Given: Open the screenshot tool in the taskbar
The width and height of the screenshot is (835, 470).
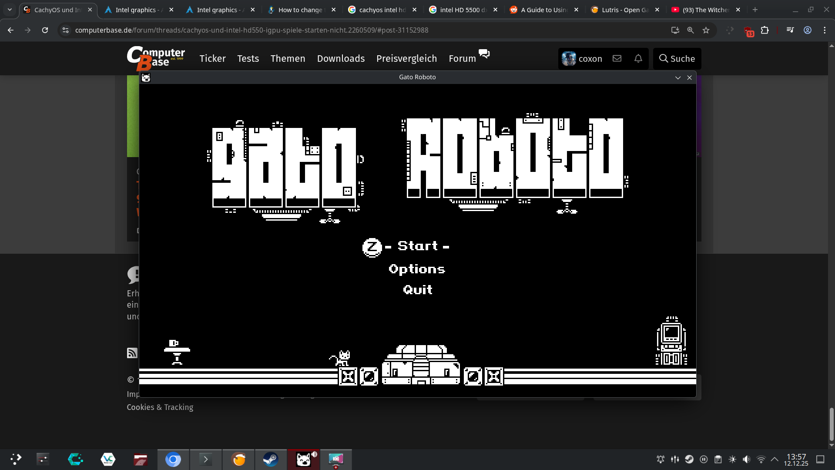Looking at the screenshot, I should [x=336, y=459].
